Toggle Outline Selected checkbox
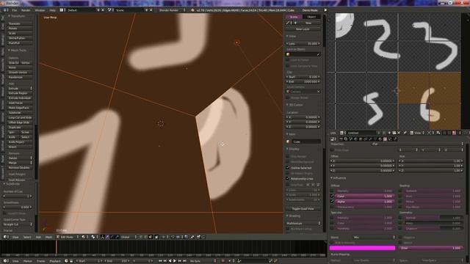470x264 pixels. [x=287, y=168]
